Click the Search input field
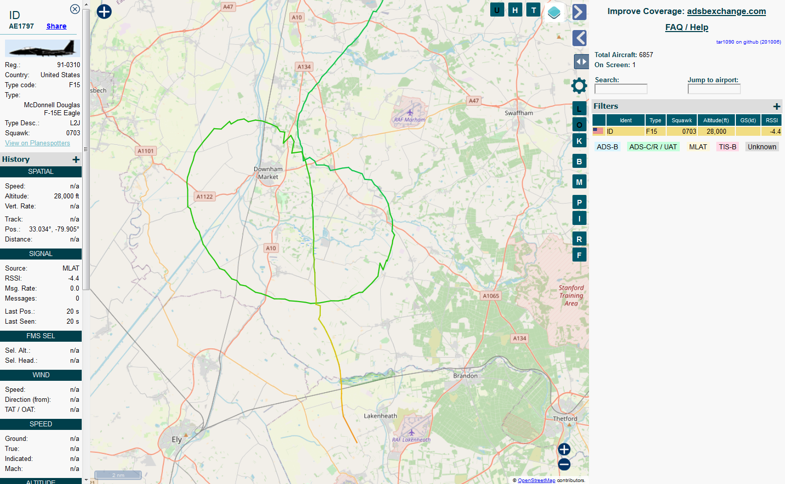The height and width of the screenshot is (484, 785). [621, 89]
